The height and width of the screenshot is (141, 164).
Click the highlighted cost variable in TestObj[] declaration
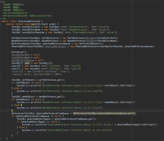[x=27, y=63]
